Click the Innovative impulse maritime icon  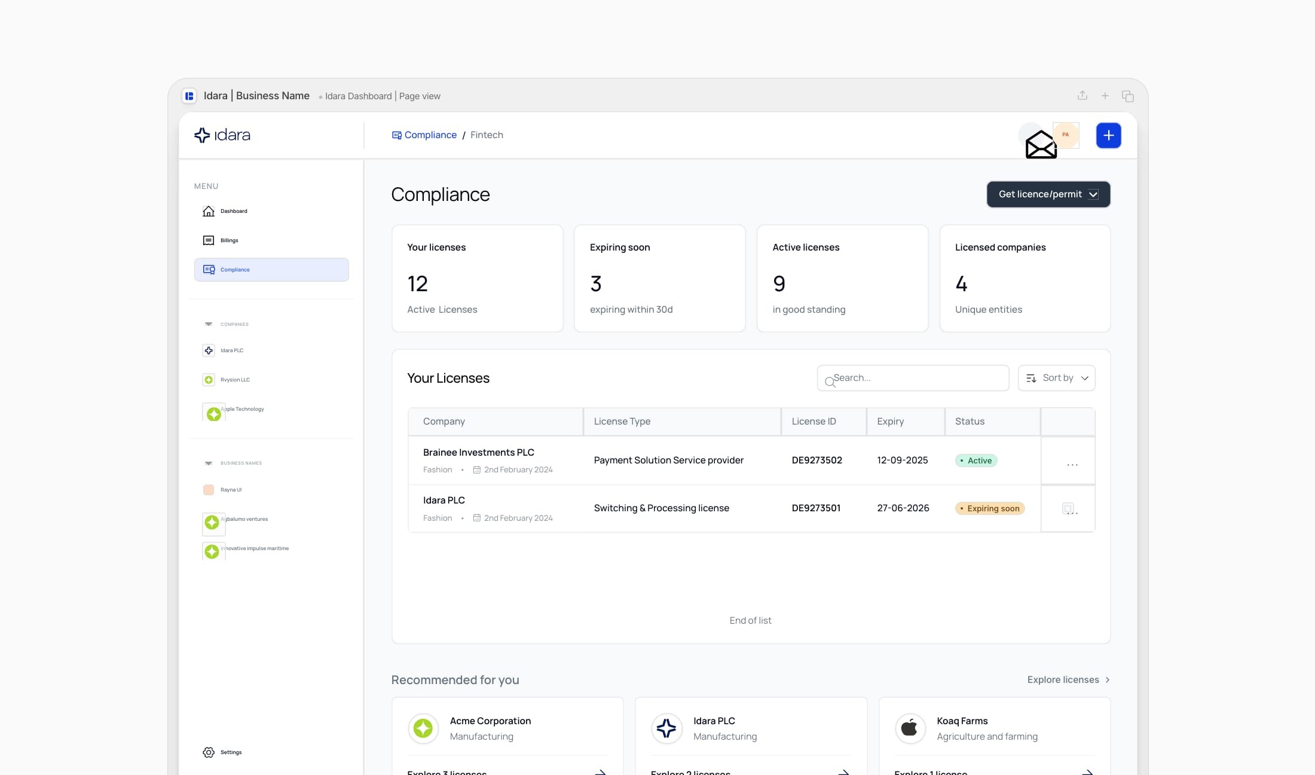[212, 551]
